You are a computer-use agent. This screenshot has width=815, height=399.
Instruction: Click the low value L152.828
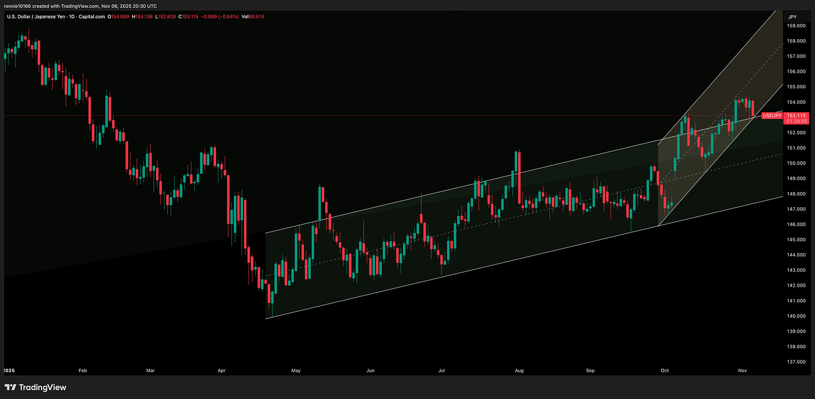pyautogui.click(x=166, y=17)
